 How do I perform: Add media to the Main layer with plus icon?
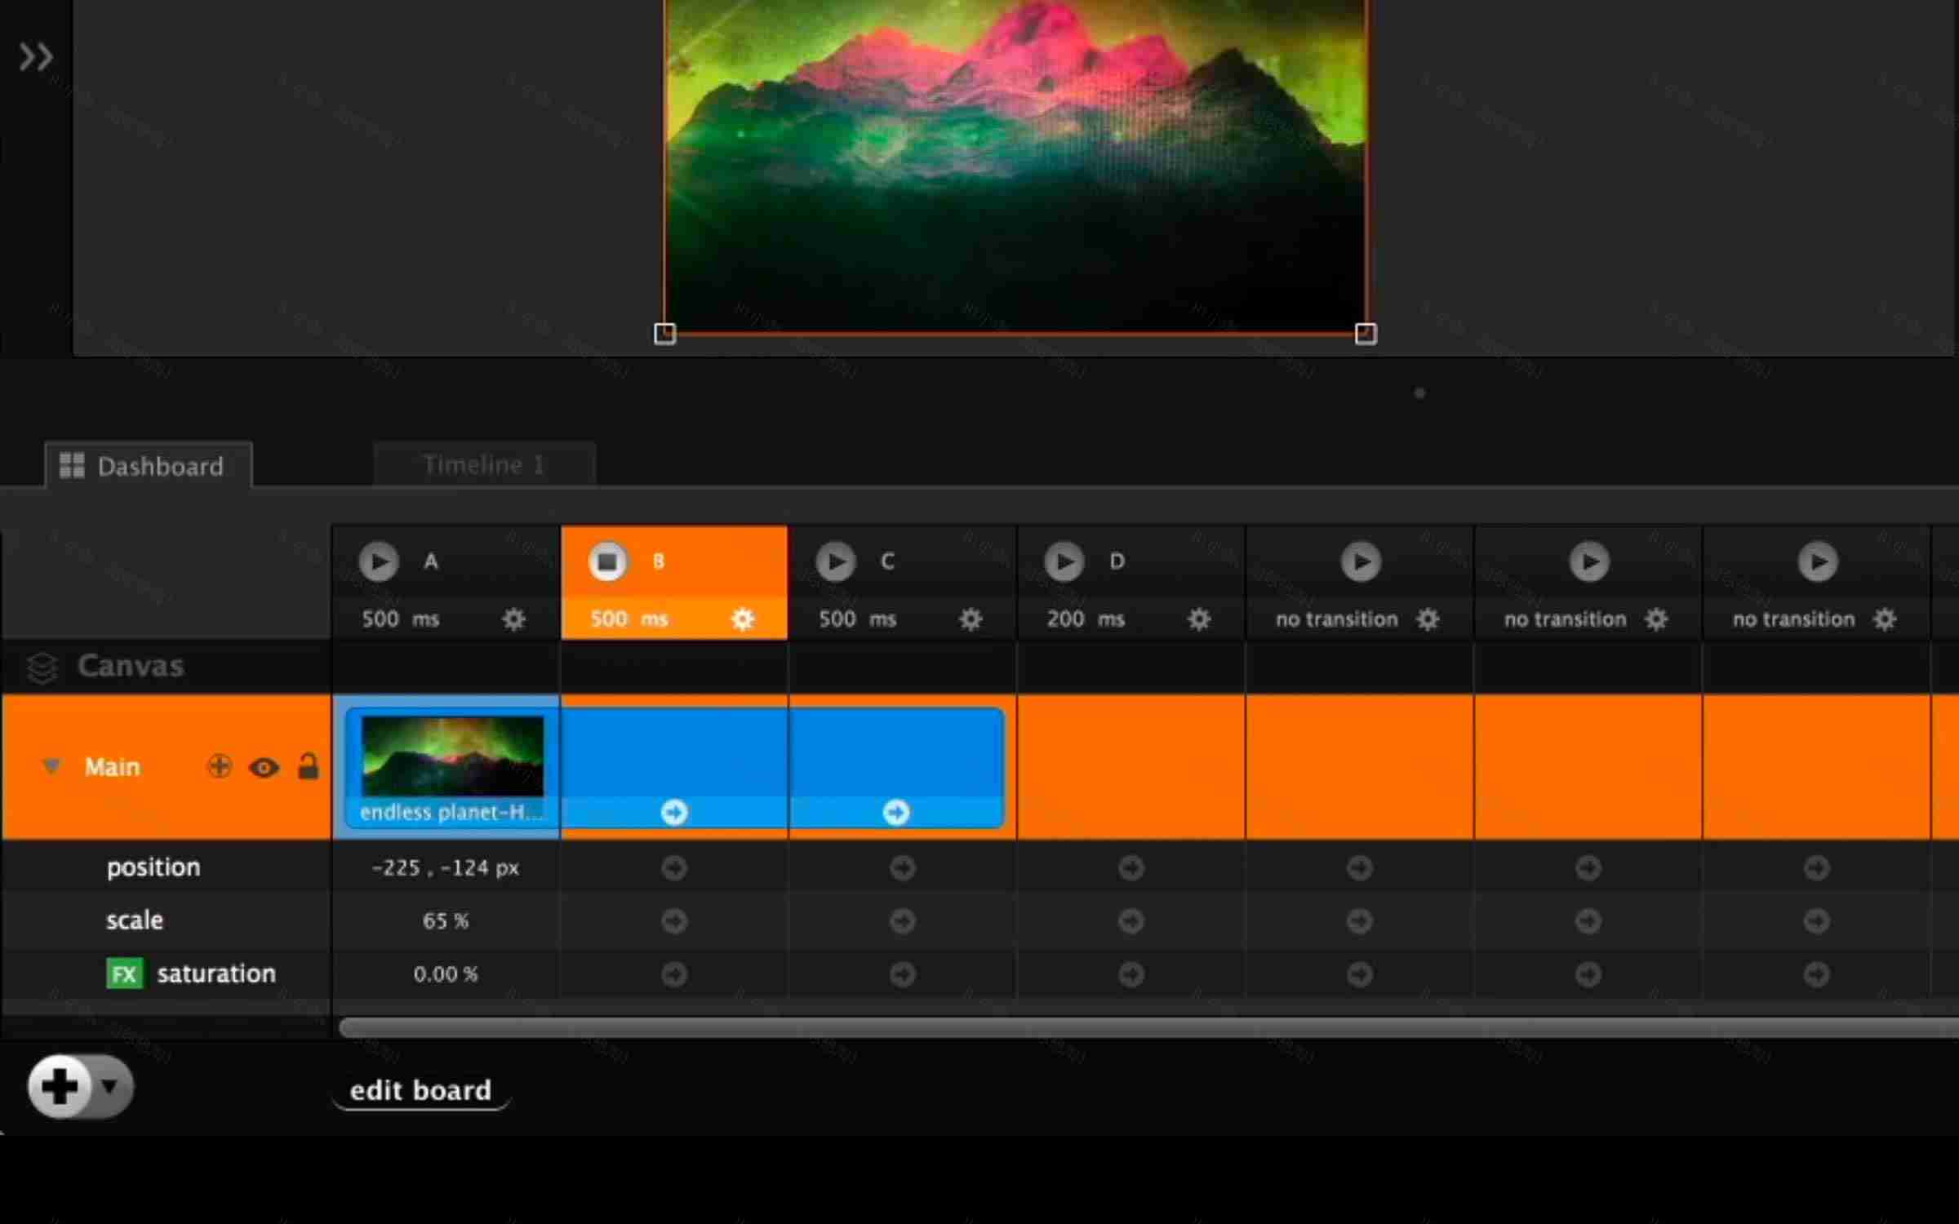(x=219, y=767)
